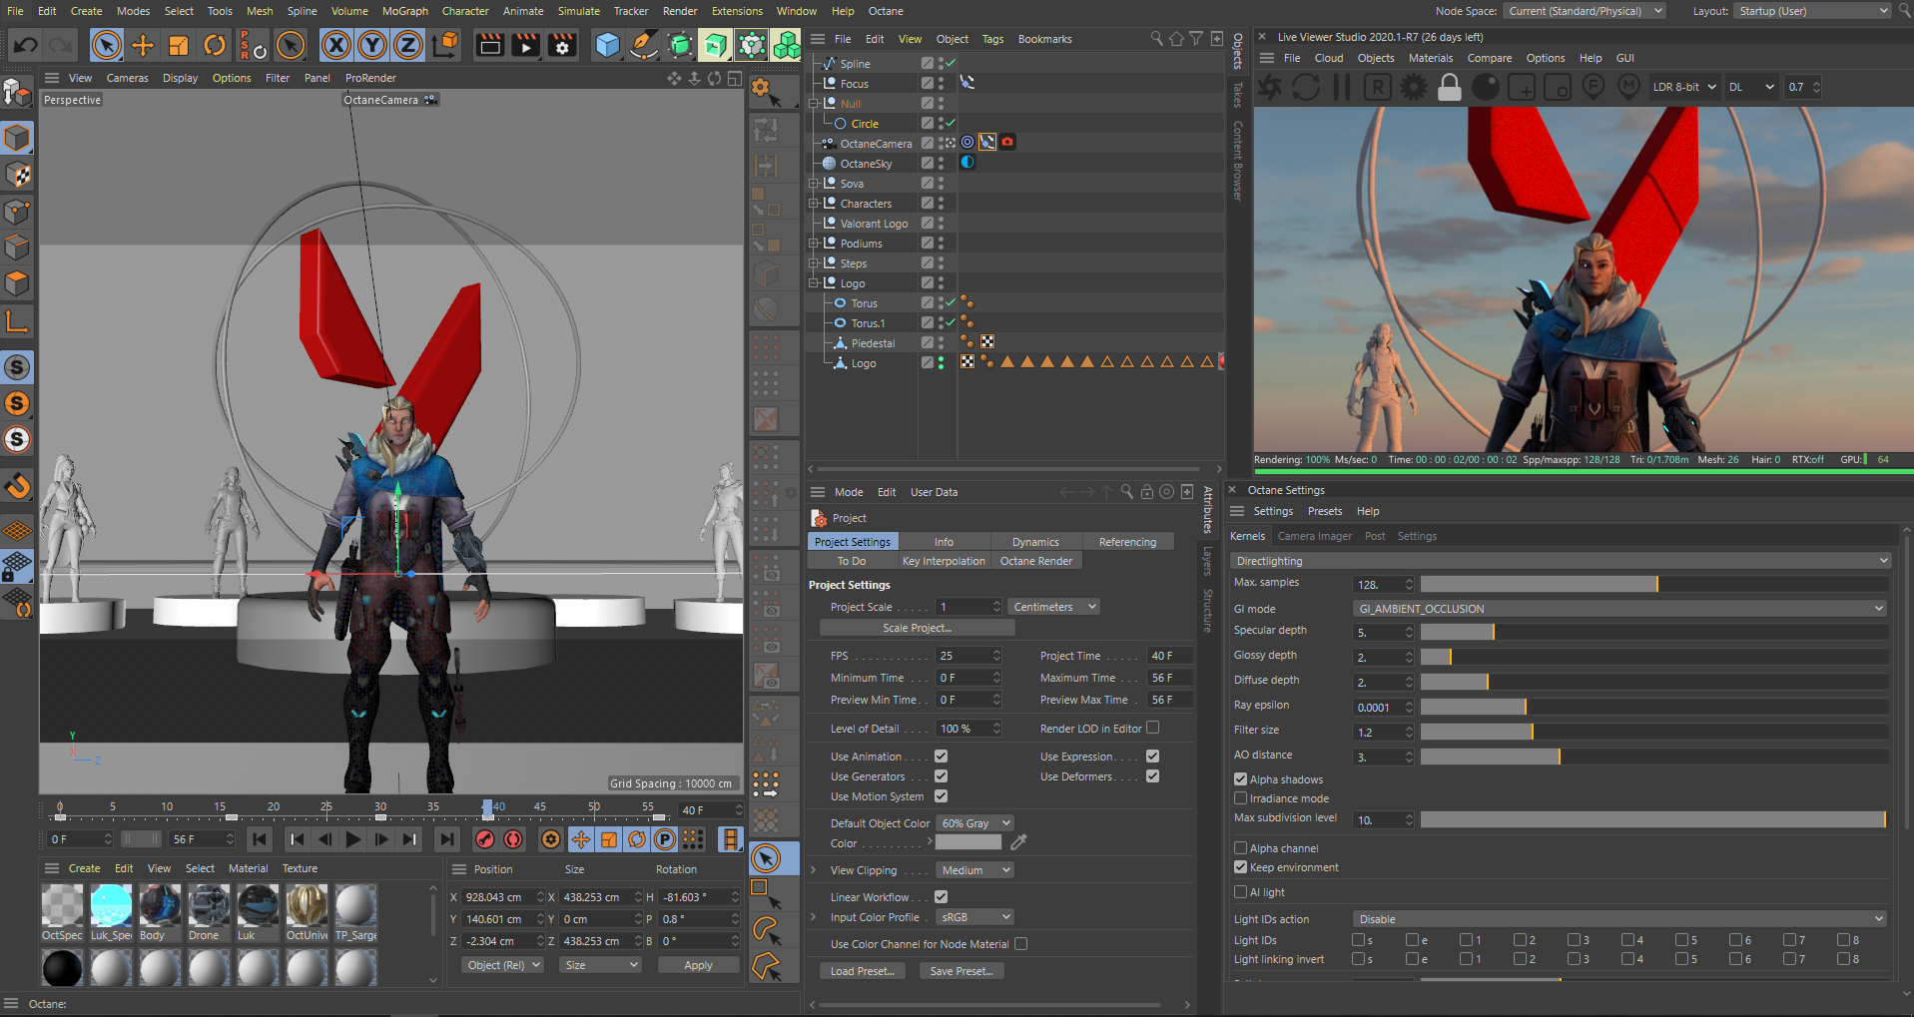Toggle Use Motion System checkbox
This screenshot has height=1017, width=1914.
click(941, 796)
